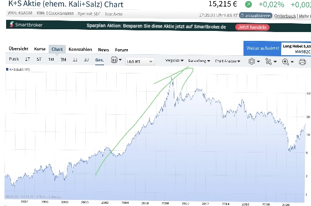
Task: Select the Chart tab
Action: 57,49
